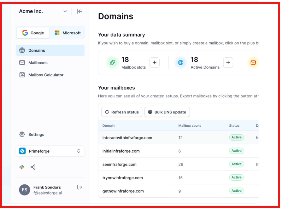Click mailbox count 26 for seeinfraforge.com
Screen dimensions: 282x209
180,165
